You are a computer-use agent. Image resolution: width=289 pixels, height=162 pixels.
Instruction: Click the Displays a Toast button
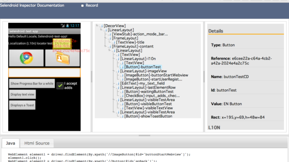tap(22, 105)
